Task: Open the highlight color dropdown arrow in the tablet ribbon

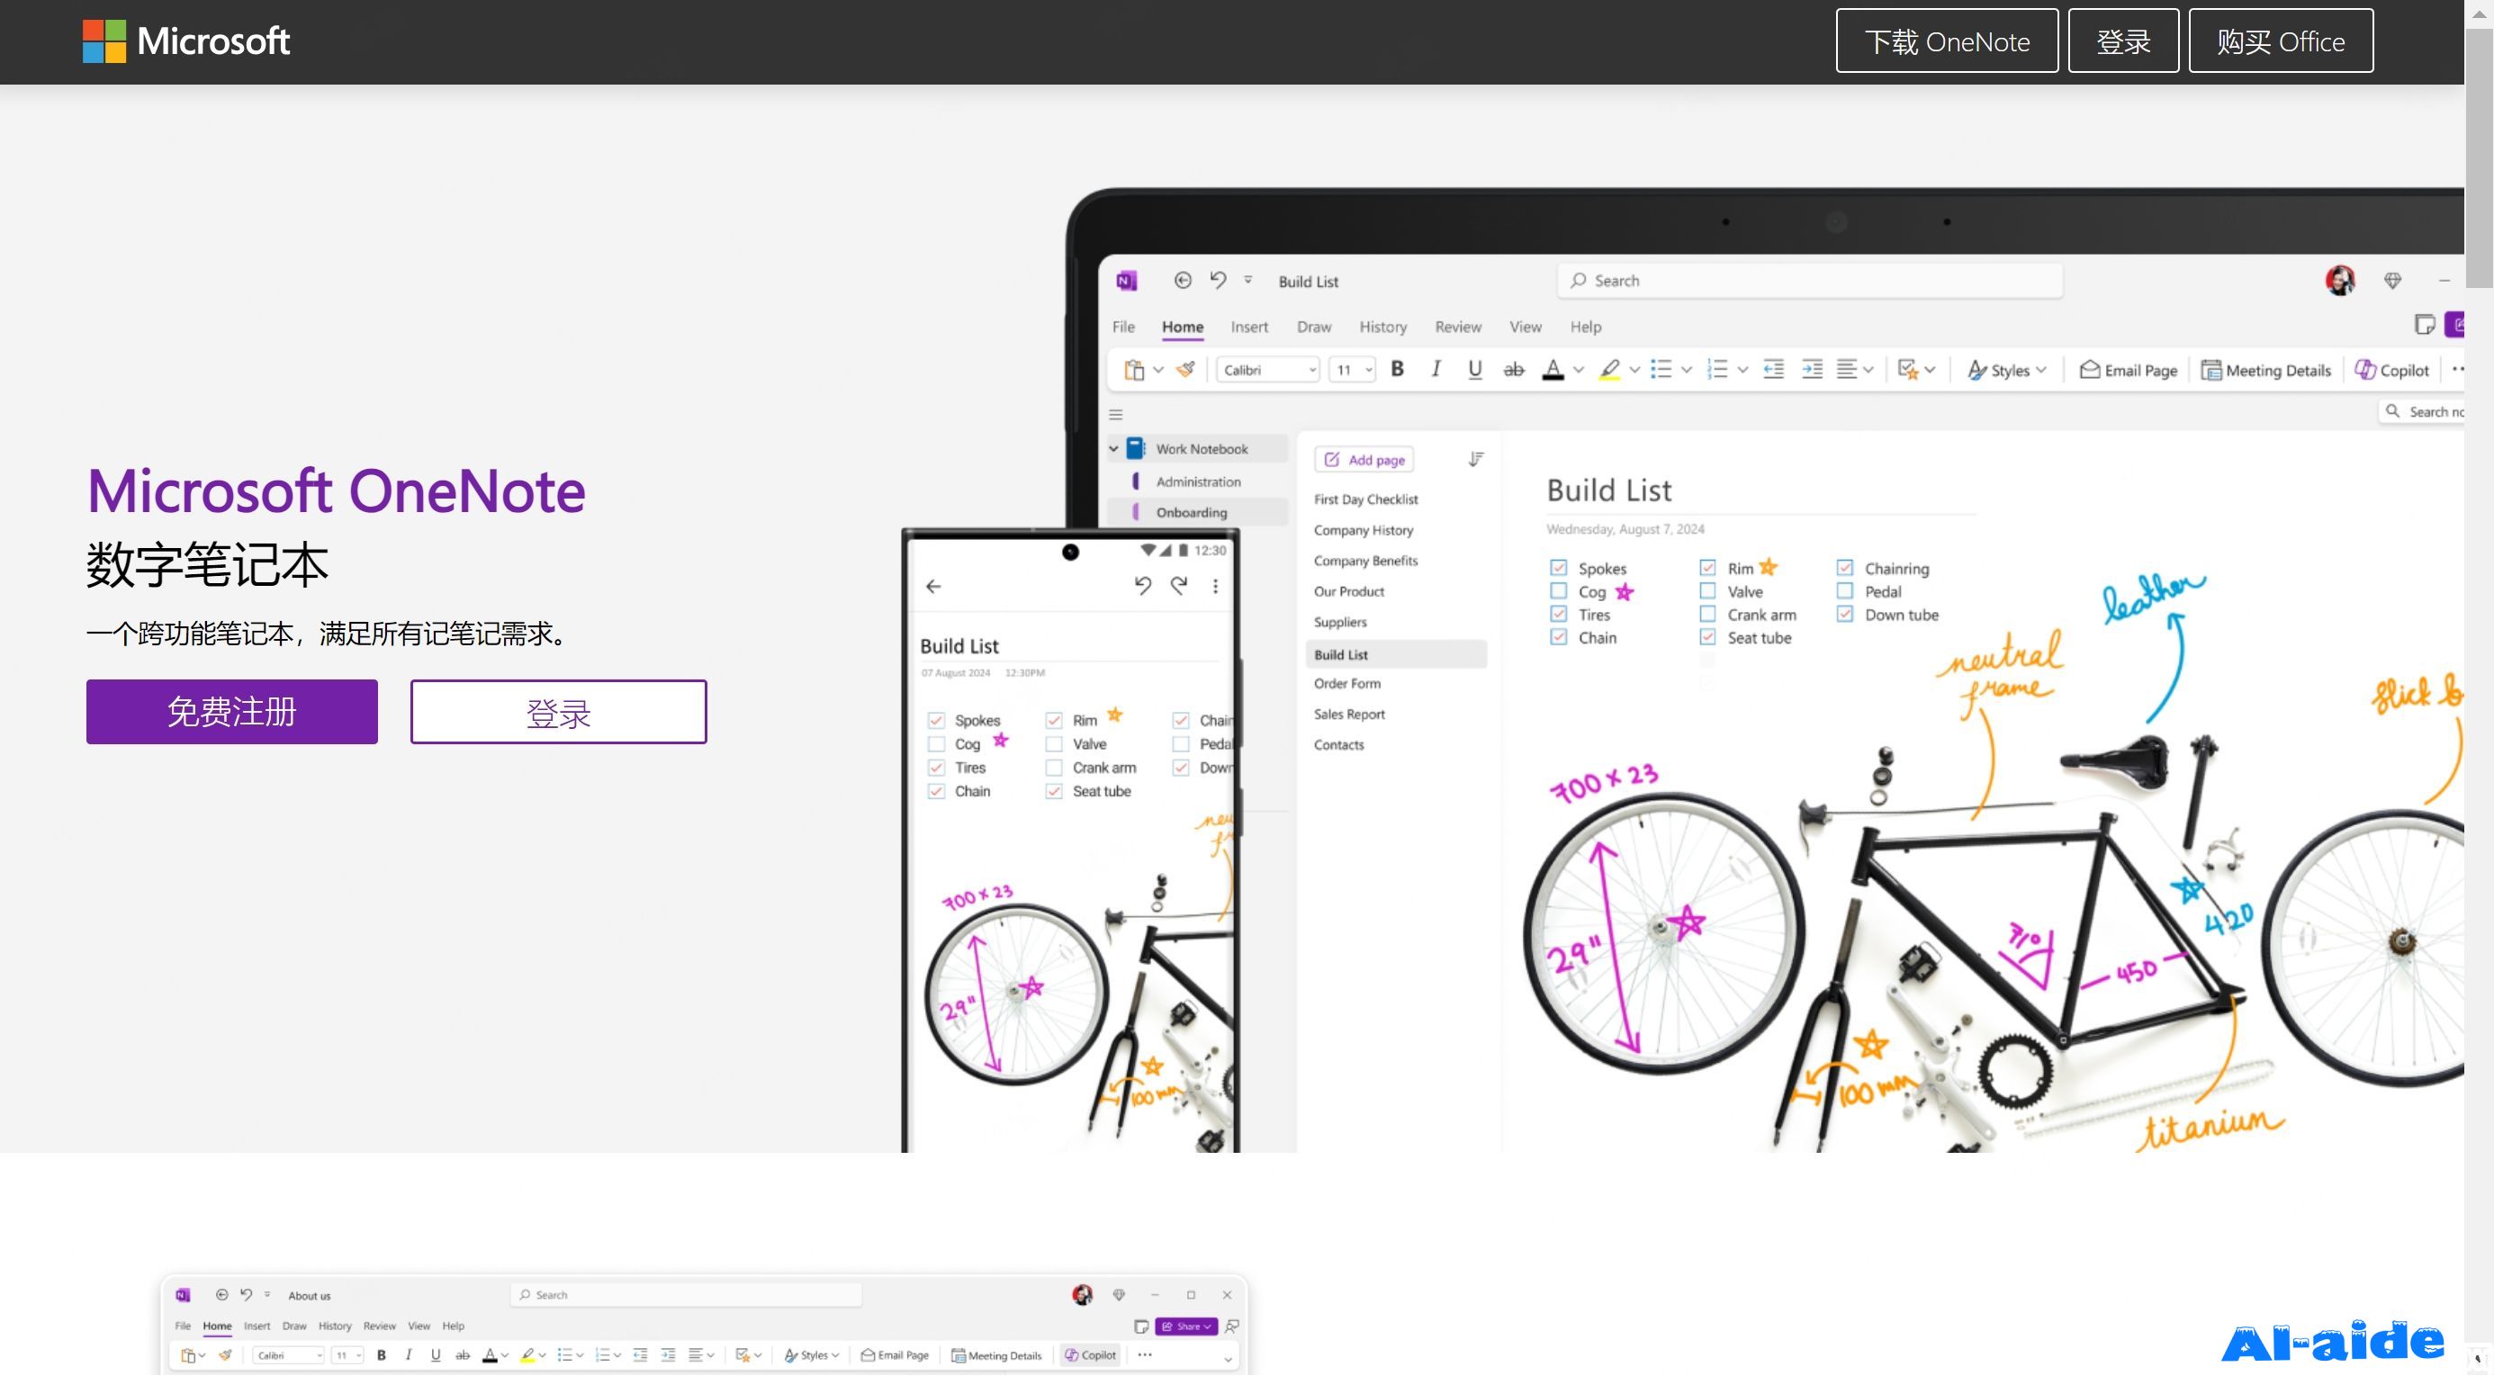Action: pyautogui.click(x=1635, y=370)
